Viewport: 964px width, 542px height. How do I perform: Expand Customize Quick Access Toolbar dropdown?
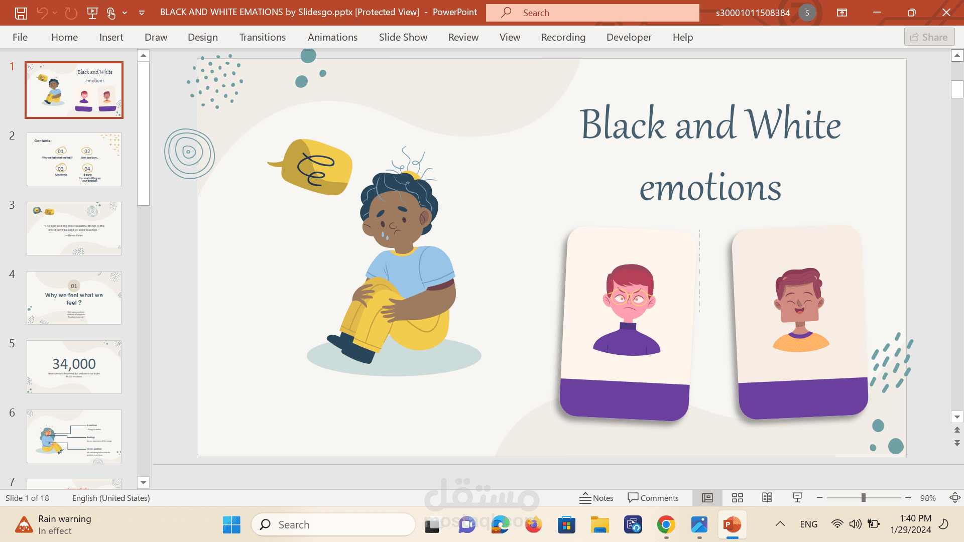pyautogui.click(x=142, y=13)
